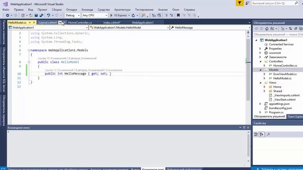Click the Categorized icon in Properties panel
This screenshot has width=303, height=170.
point(256,134)
